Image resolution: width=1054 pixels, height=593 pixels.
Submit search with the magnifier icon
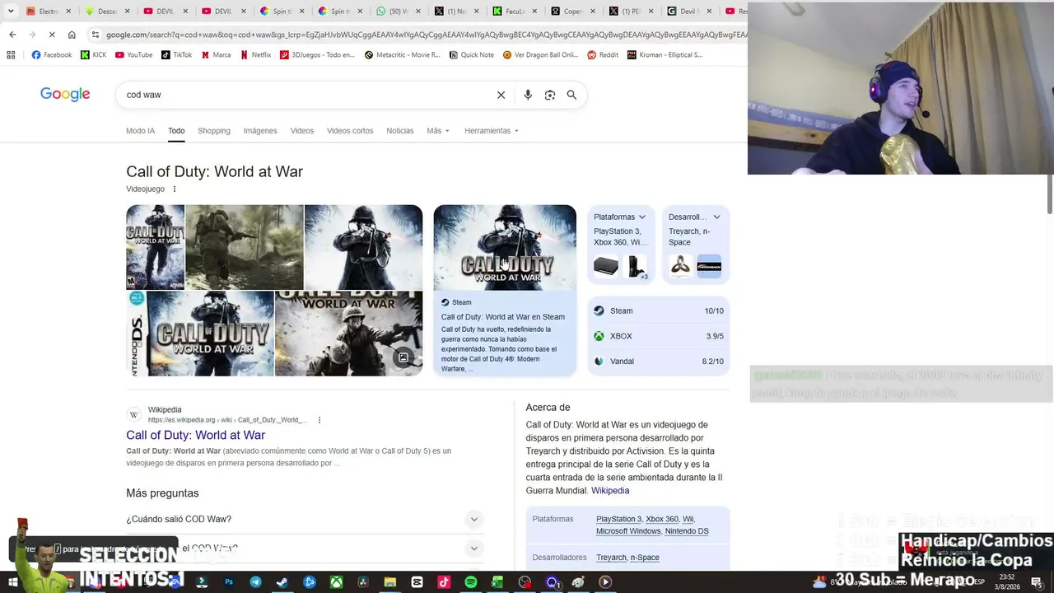(571, 95)
